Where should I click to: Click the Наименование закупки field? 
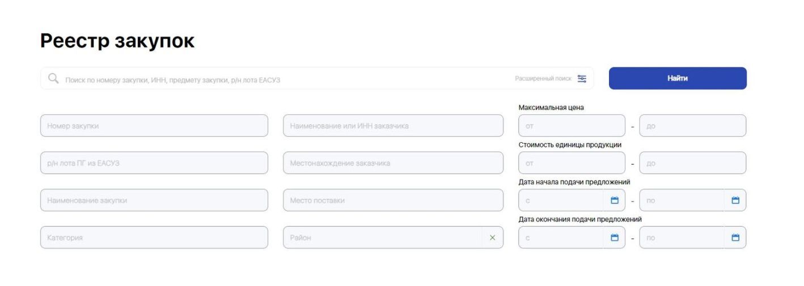pyautogui.click(x=154, y=200)
